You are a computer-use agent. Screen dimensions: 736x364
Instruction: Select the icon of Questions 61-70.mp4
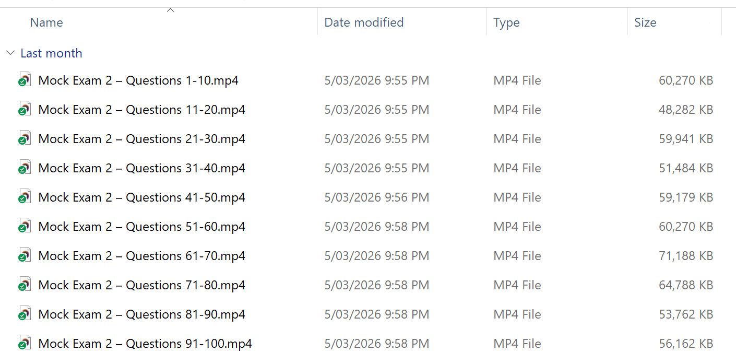[24, 256]
